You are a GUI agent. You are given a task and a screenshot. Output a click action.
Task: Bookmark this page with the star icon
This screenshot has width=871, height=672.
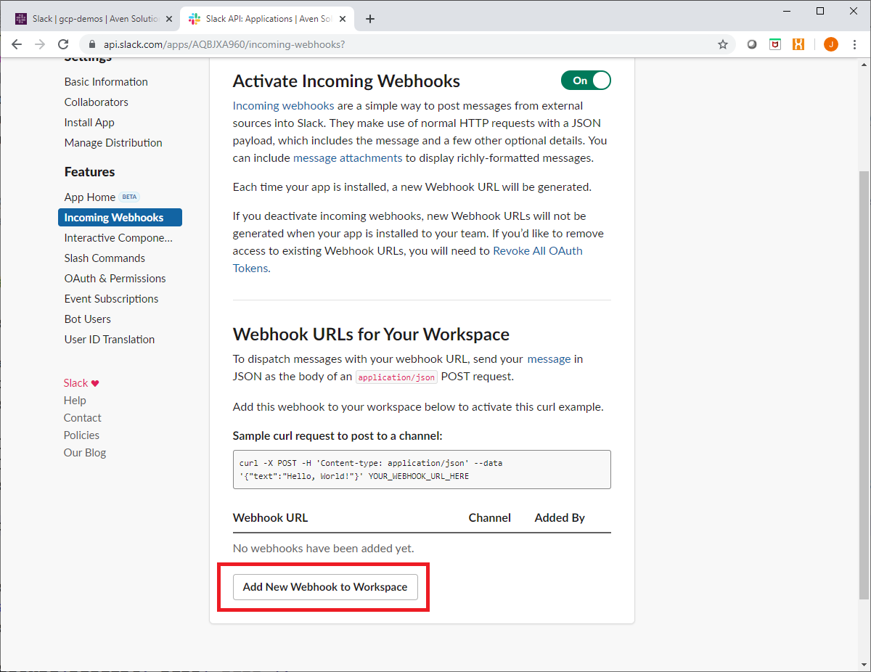pyautogui.click(x=723, y=44)
